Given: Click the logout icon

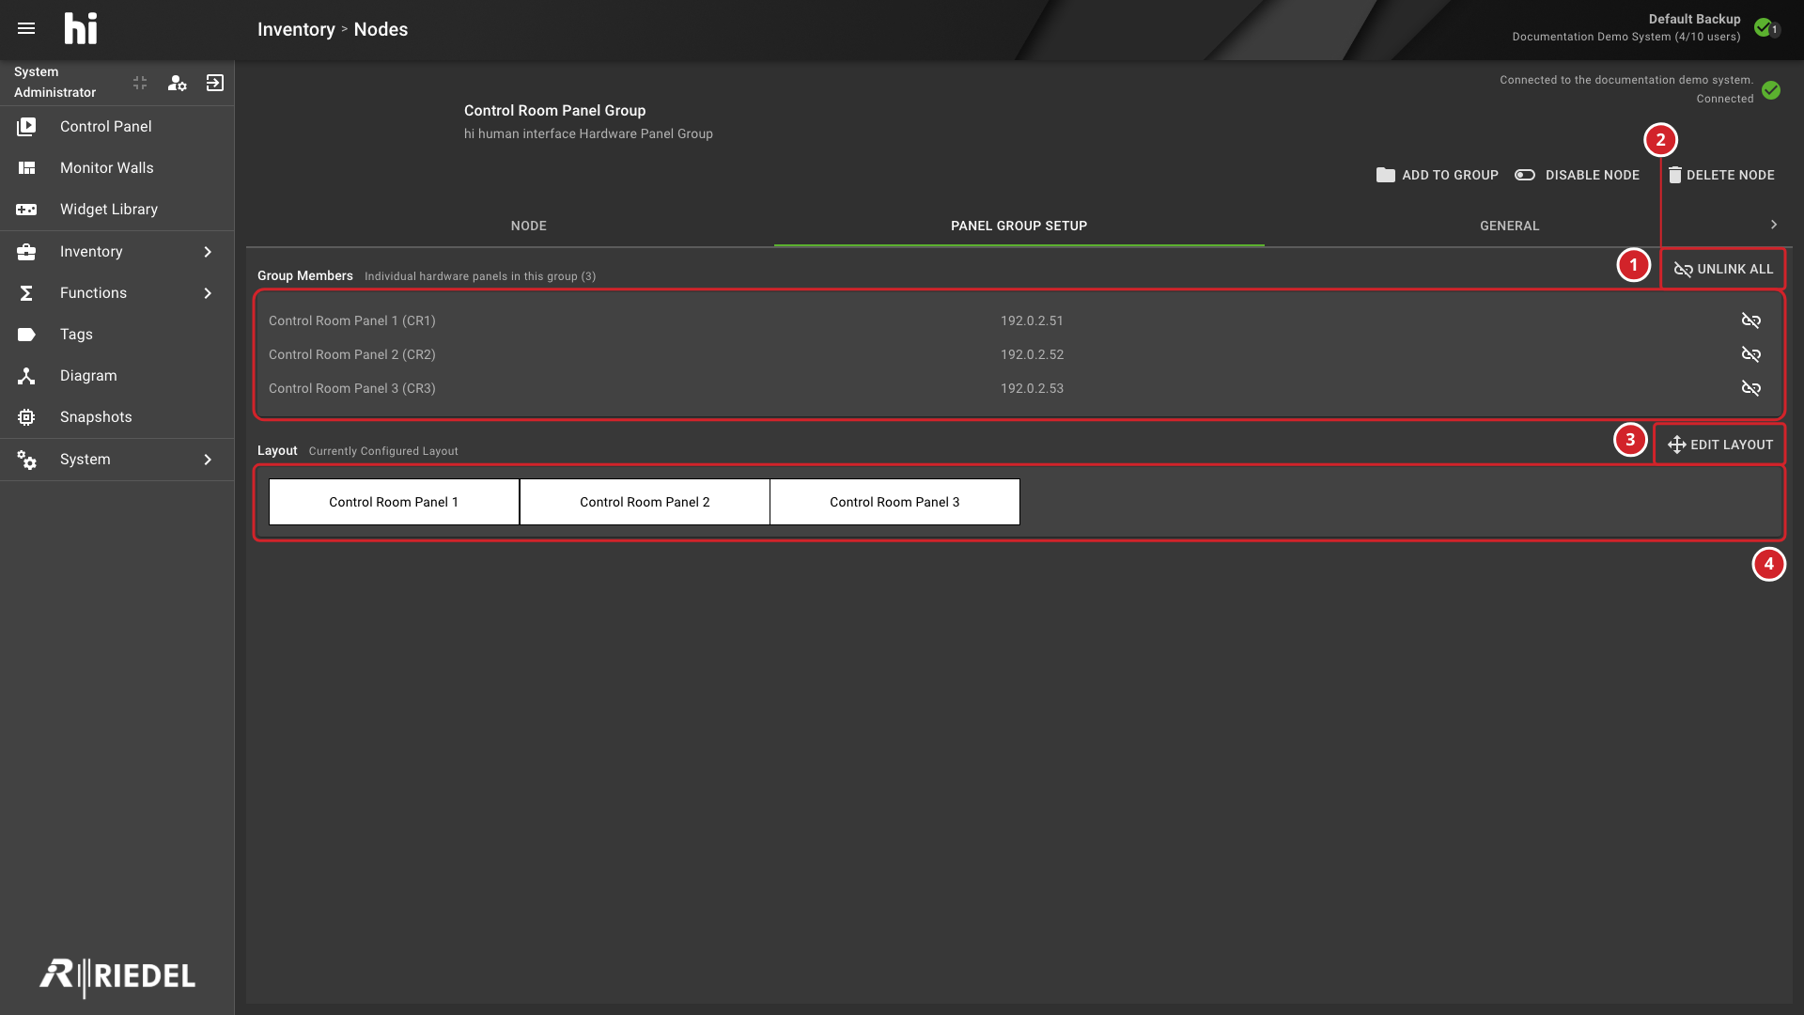Looking at the screenshot, I should click(215, 83).
